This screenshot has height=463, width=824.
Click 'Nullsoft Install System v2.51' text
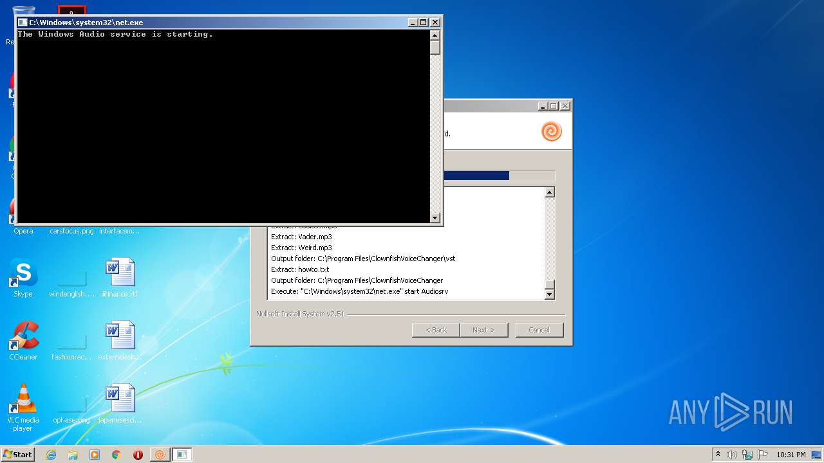pos(300,314)
